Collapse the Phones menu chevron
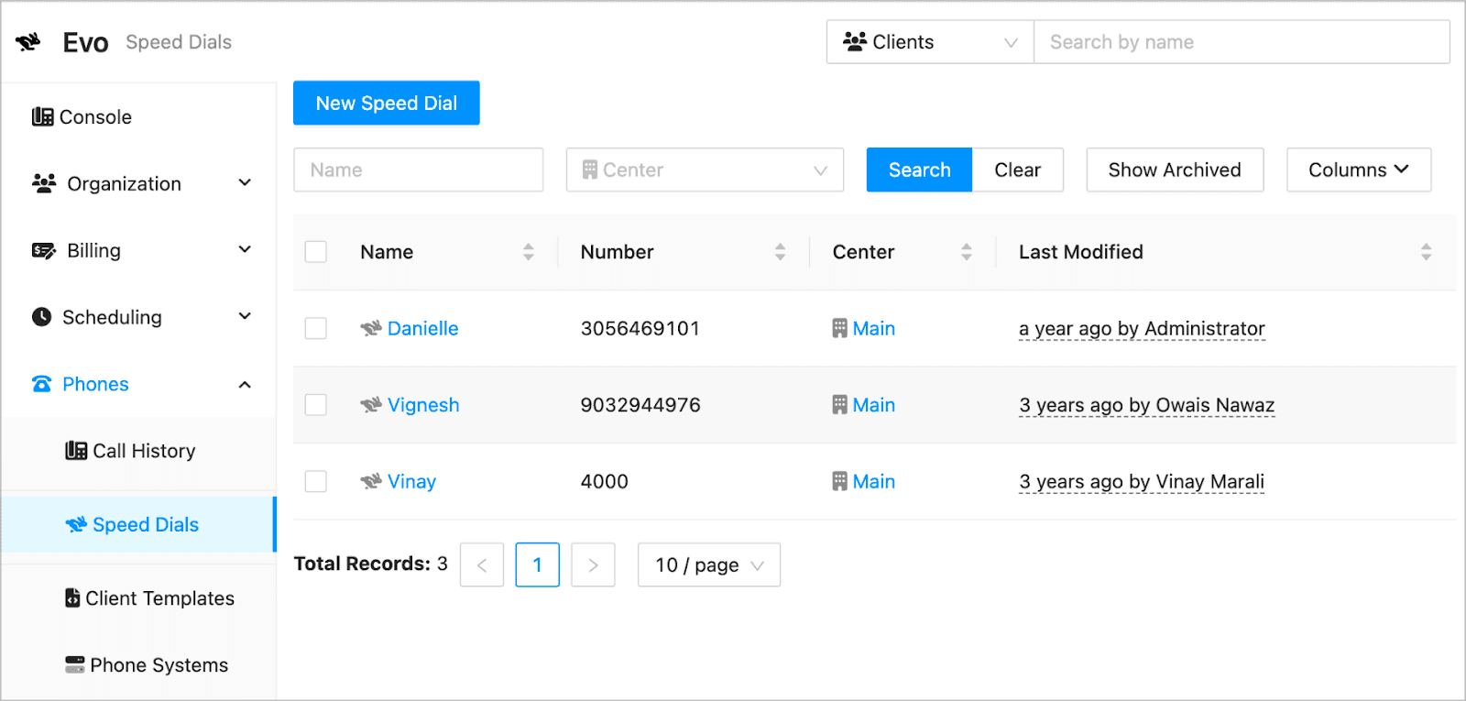 [245, 384]
